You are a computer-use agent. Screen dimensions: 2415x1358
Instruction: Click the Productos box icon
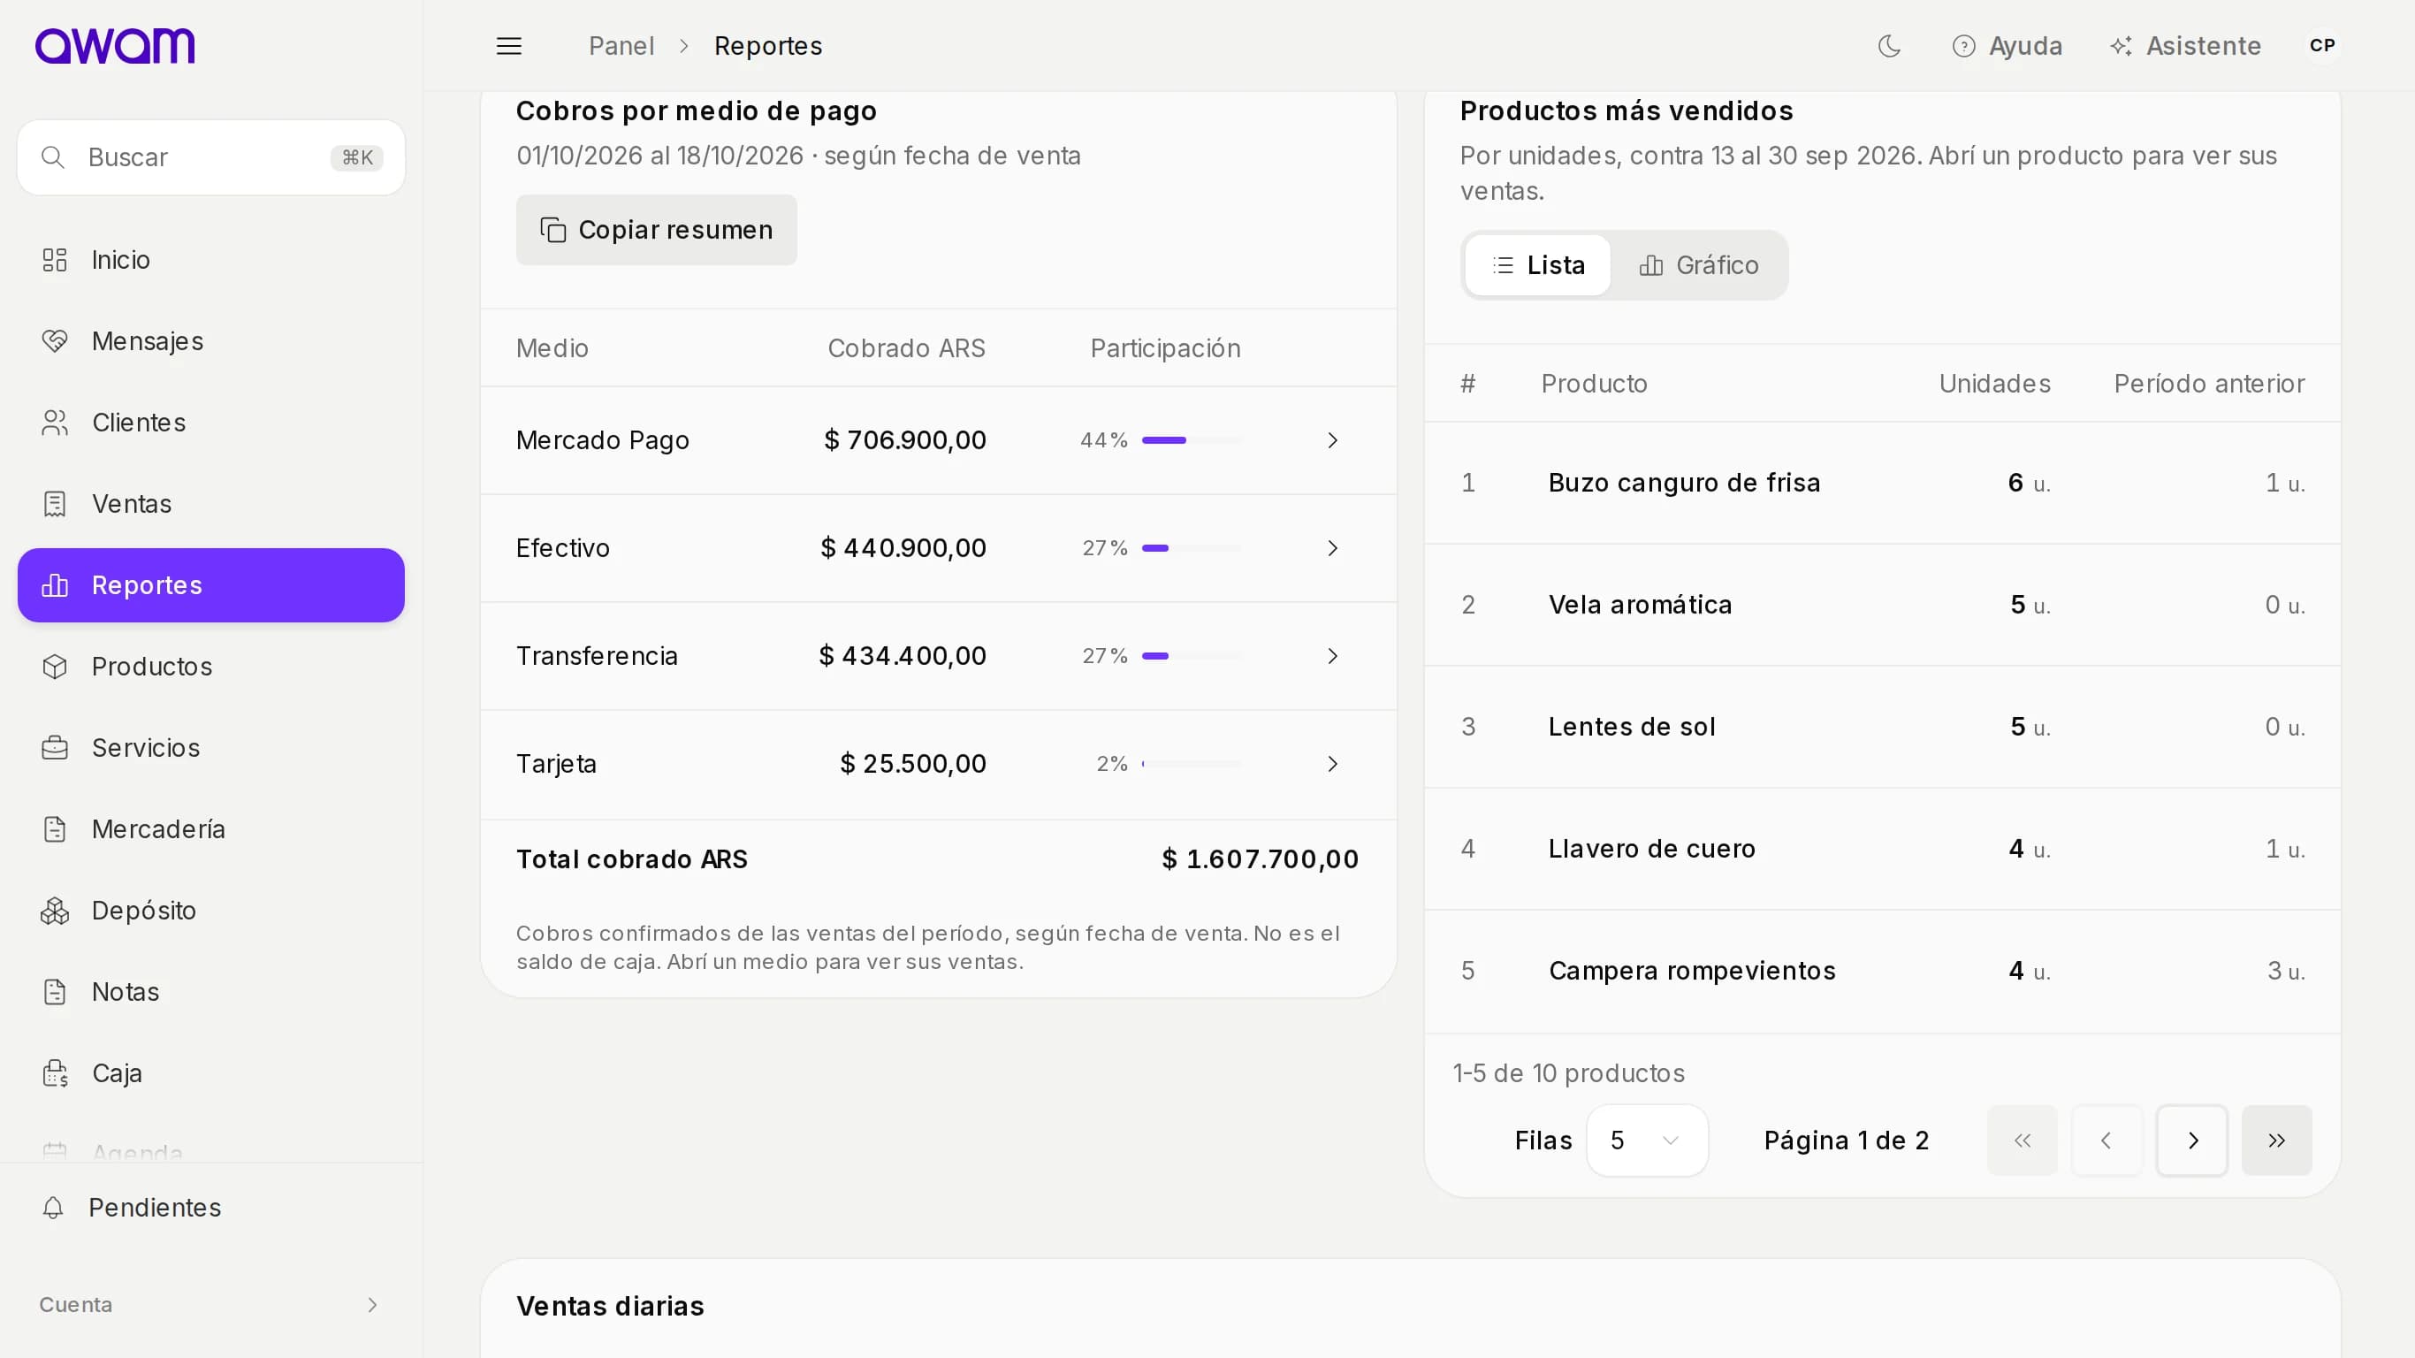55,667
